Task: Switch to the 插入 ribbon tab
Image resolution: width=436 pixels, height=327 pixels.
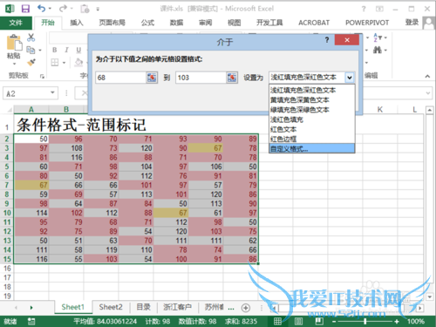Action: [77, 23]
